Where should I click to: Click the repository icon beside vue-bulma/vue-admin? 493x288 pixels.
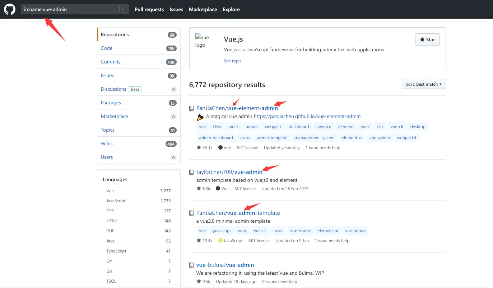pyautogui.click(x=192, y=265)
